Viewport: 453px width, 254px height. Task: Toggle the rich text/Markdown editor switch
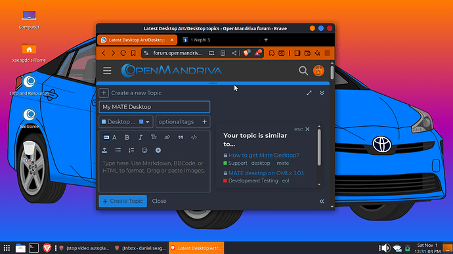106,137
